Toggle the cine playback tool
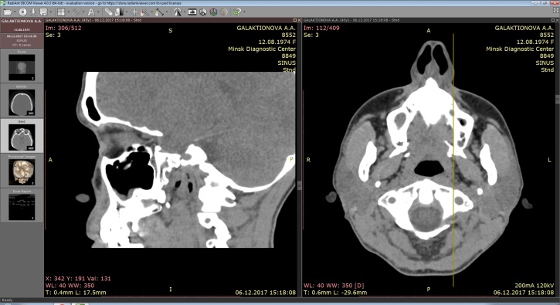The height and width of the screenshot is (305, 560). click(x=192, y=12)
